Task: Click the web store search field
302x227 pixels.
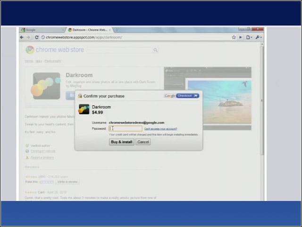Action: tap(119, 50)
